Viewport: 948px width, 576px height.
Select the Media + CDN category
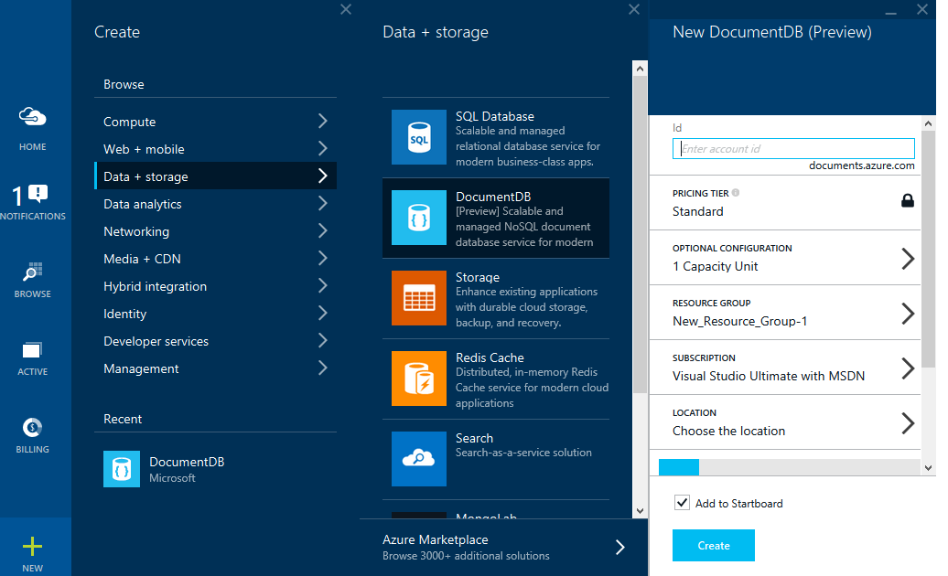pos(216,259)
